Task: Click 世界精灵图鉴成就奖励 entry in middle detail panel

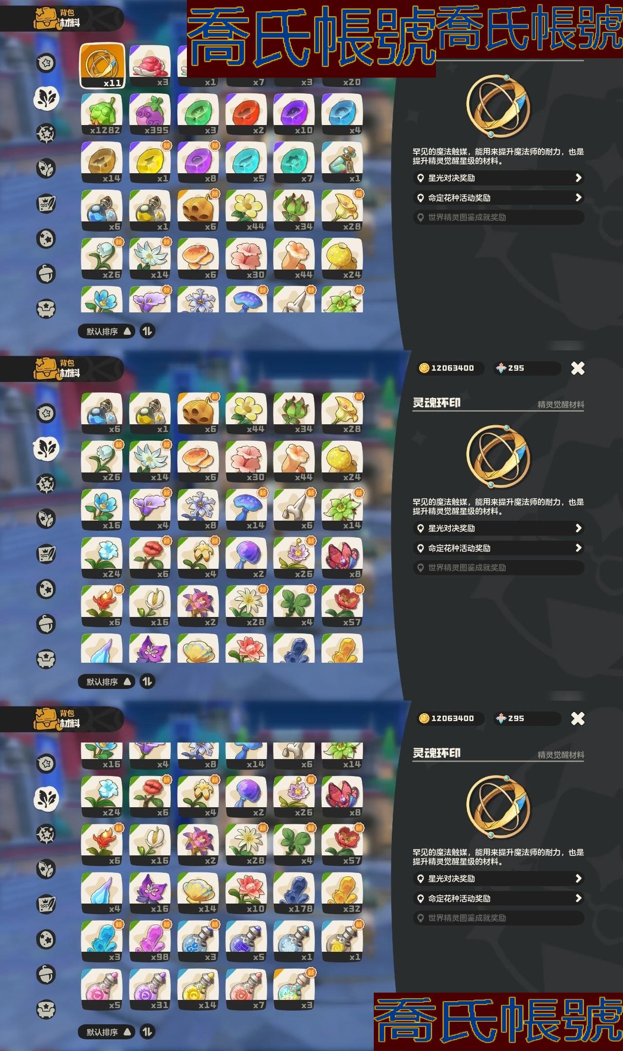Action: [498, 568]
